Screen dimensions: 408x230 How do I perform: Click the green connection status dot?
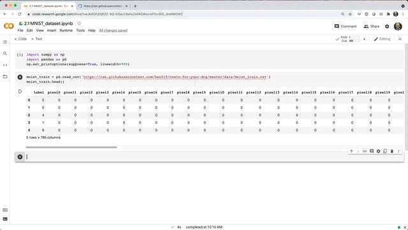pos(399,227)
